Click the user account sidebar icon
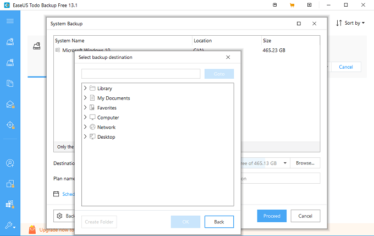 click(10, 163)
